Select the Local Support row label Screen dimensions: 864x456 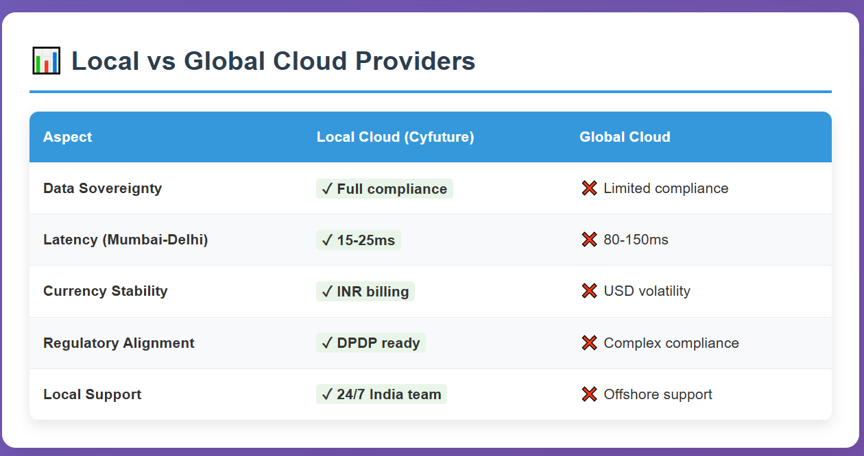93,394
